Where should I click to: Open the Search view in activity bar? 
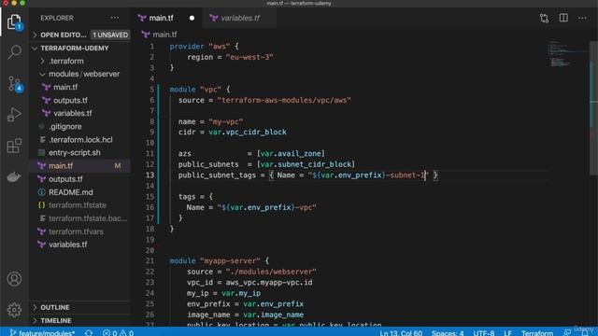click(14, 52)
